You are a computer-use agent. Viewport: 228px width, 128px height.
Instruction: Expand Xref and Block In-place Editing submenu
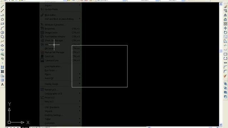pos(79,19)
